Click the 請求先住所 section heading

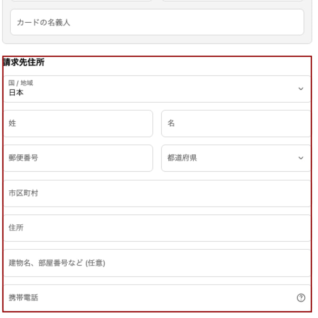pyautogui.click(x=24, y=63)
